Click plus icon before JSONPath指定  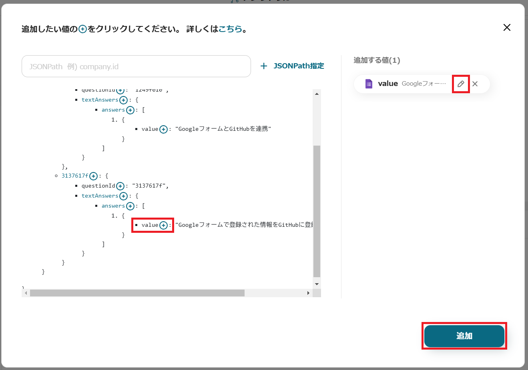point(264,66)
